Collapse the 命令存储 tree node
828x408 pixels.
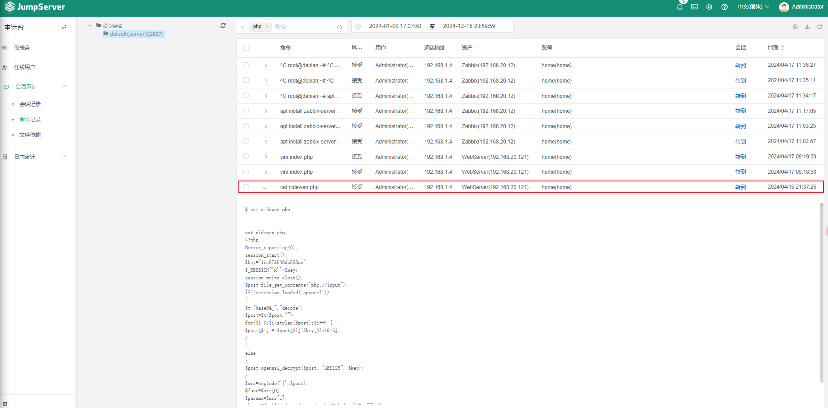(90, 25)
